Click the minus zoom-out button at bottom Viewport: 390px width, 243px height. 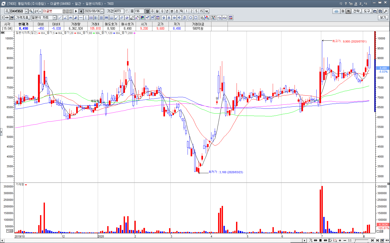[x=345, y=240]
